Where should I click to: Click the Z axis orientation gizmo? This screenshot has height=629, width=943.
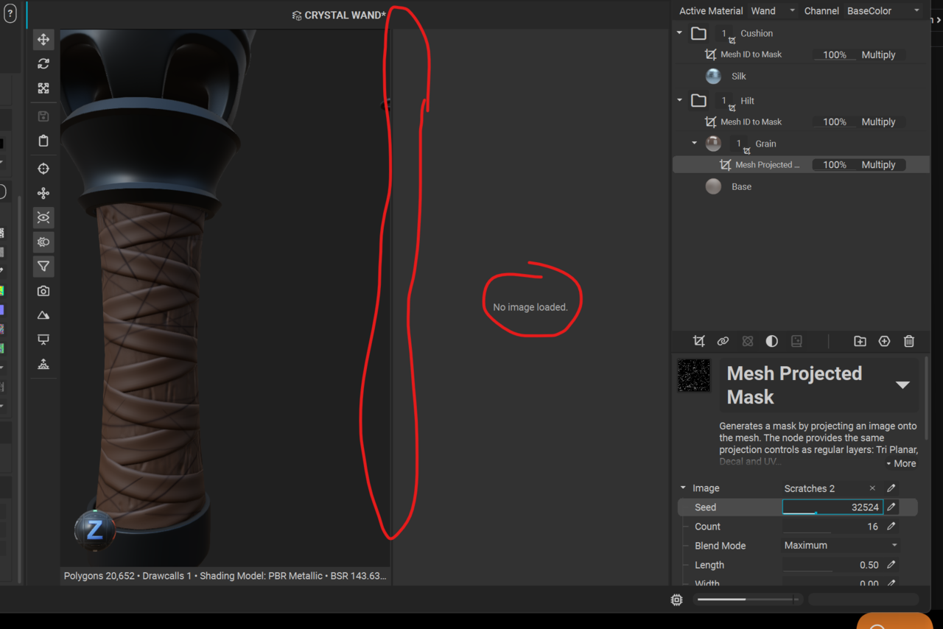94,530
